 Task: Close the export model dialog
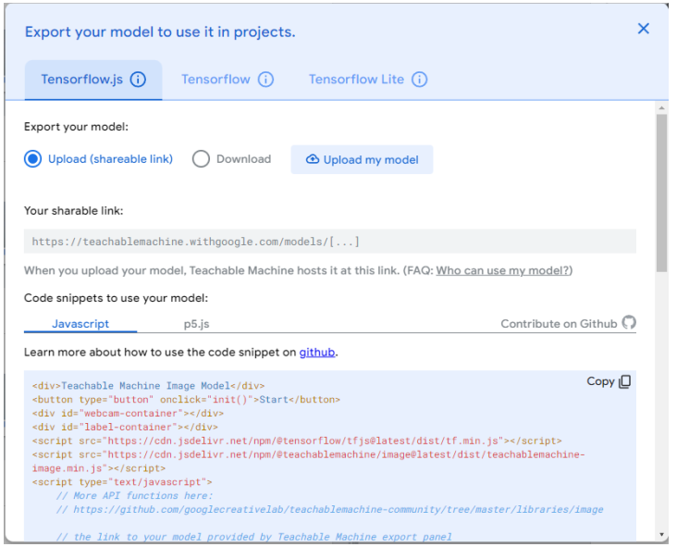[x=644, y=29]
